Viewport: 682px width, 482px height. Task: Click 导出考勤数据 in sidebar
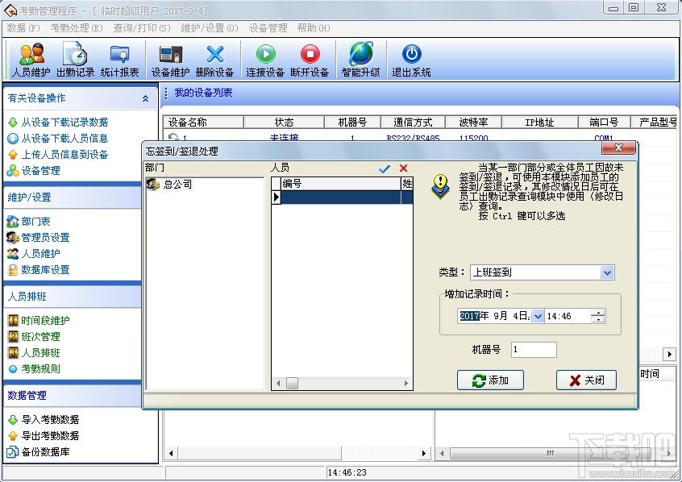pyautogui.click(x=50, y=436)
